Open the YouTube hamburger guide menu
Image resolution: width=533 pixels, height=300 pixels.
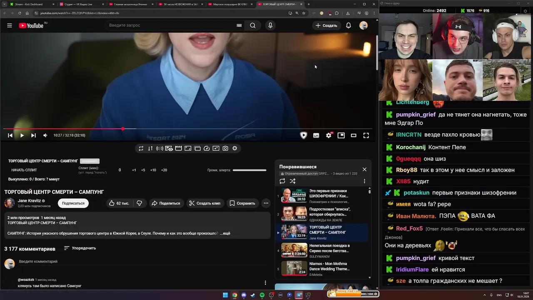(9, 25)
